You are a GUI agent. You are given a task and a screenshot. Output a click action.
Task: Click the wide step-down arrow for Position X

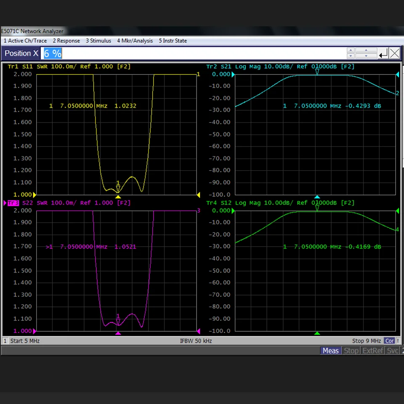click(366, 56)
